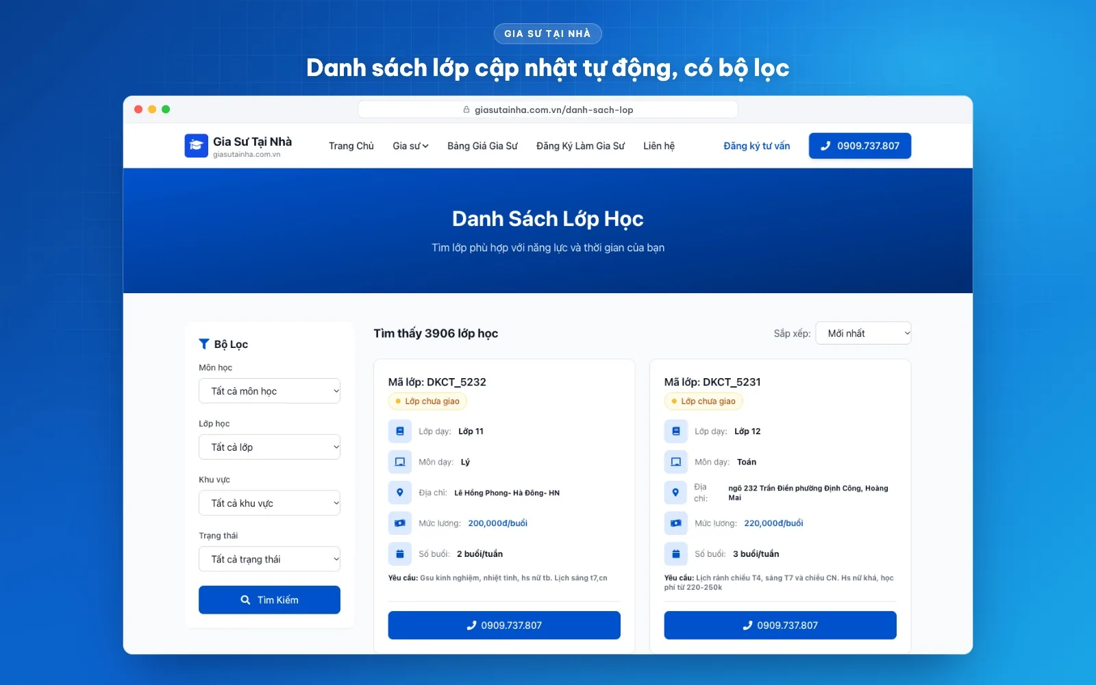Click the Tìm thấy 3906 lớp học text
This screenshot has width=1096, height=685.
tap(436, 334)
